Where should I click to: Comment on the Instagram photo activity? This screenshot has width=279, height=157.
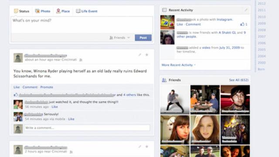193,24
